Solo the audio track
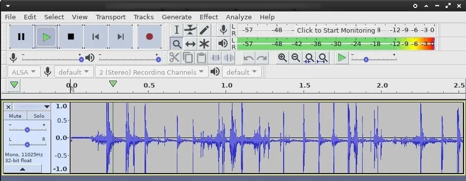Screen dimensions: 466x181 [39, 116]
